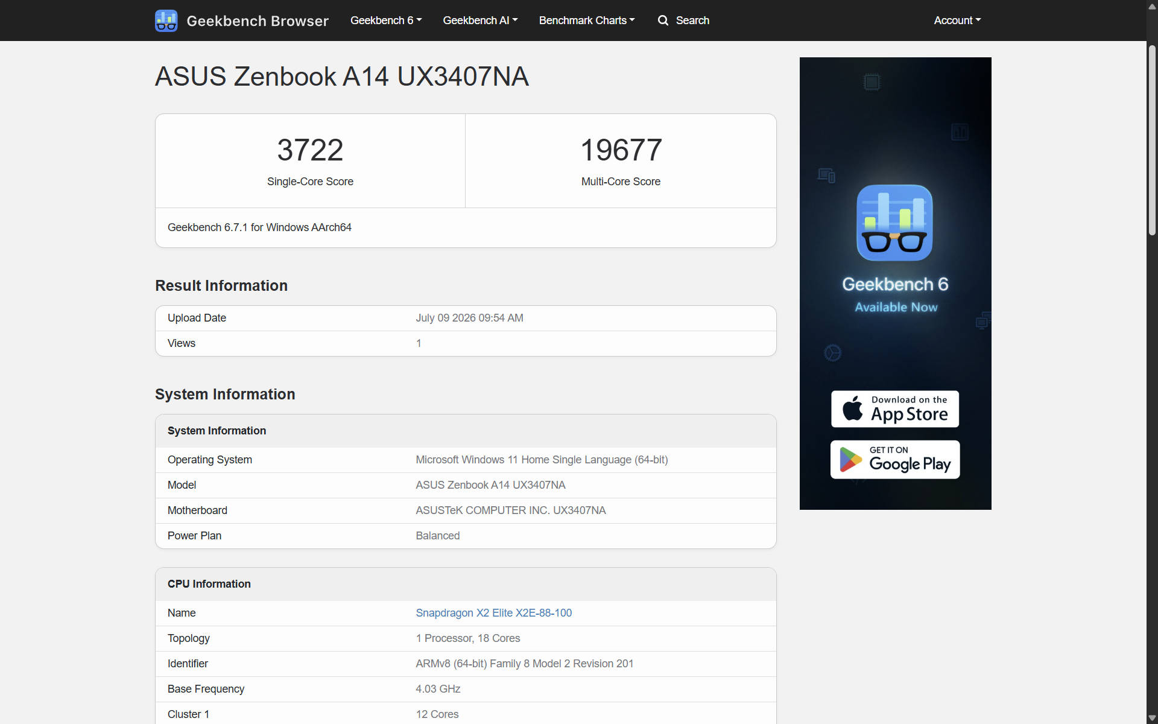Click the Cluster 1 label
The height and width of the screenshot is (724, 1158).
[188, 714]
